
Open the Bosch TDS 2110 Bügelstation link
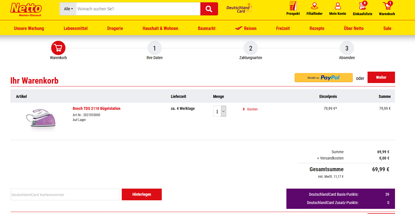96,108
